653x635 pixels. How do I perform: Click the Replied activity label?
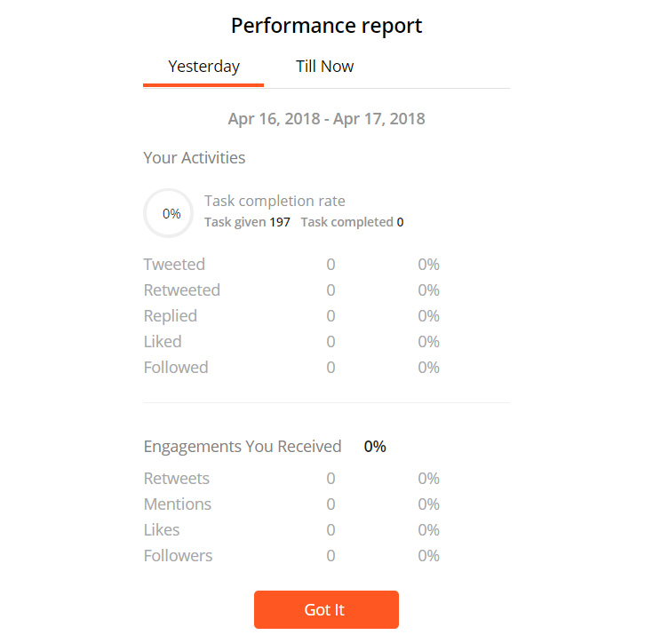(171, 316)
